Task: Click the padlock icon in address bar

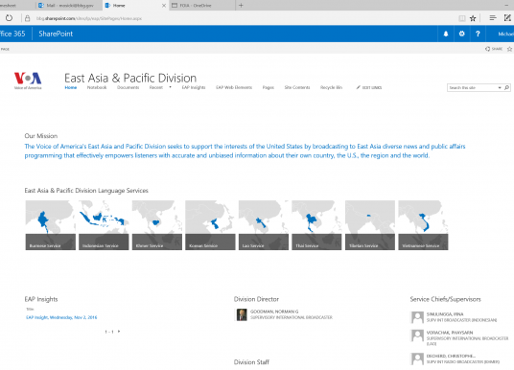Action: click(x=28, y=18)
